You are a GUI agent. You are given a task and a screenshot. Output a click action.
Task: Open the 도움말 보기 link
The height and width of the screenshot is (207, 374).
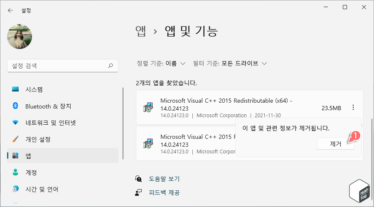164,179
